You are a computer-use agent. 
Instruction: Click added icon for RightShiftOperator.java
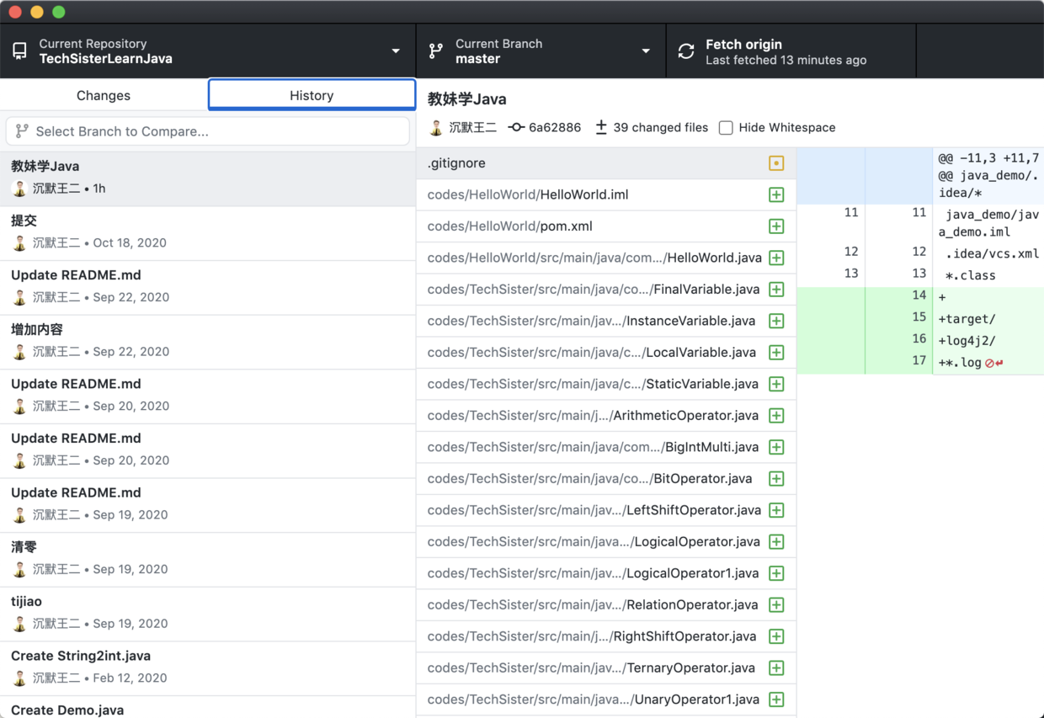pos(776,636)
